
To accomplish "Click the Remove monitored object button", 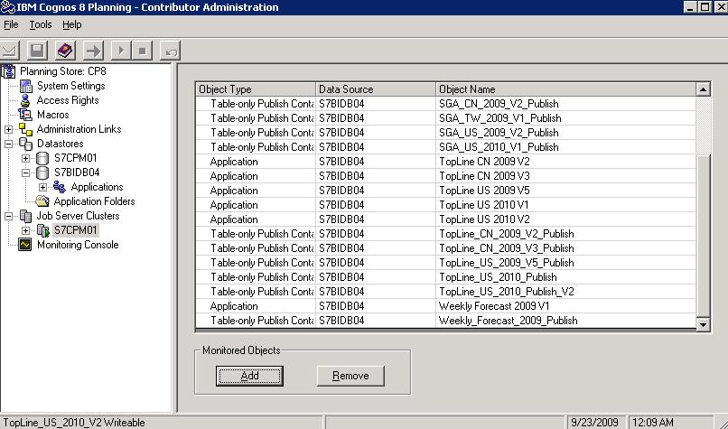I will (350, 376).
